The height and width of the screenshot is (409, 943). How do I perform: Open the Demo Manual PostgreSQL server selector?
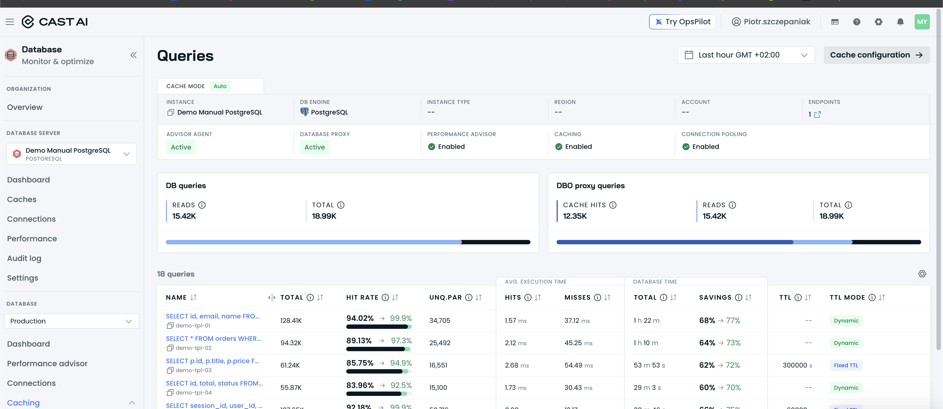point(71,154)
